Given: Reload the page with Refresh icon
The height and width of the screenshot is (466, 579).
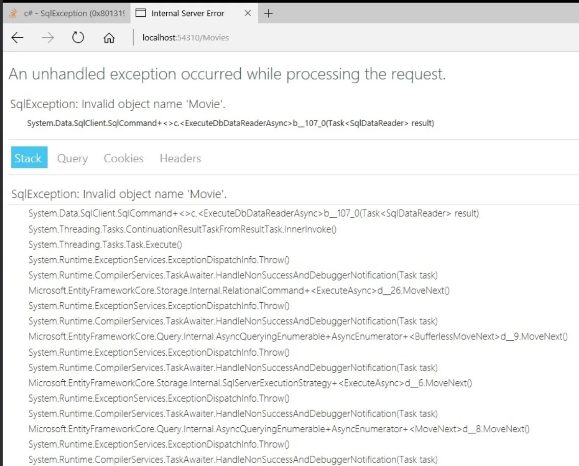Looking at the screenshot, I should click(x=78, y=38).
